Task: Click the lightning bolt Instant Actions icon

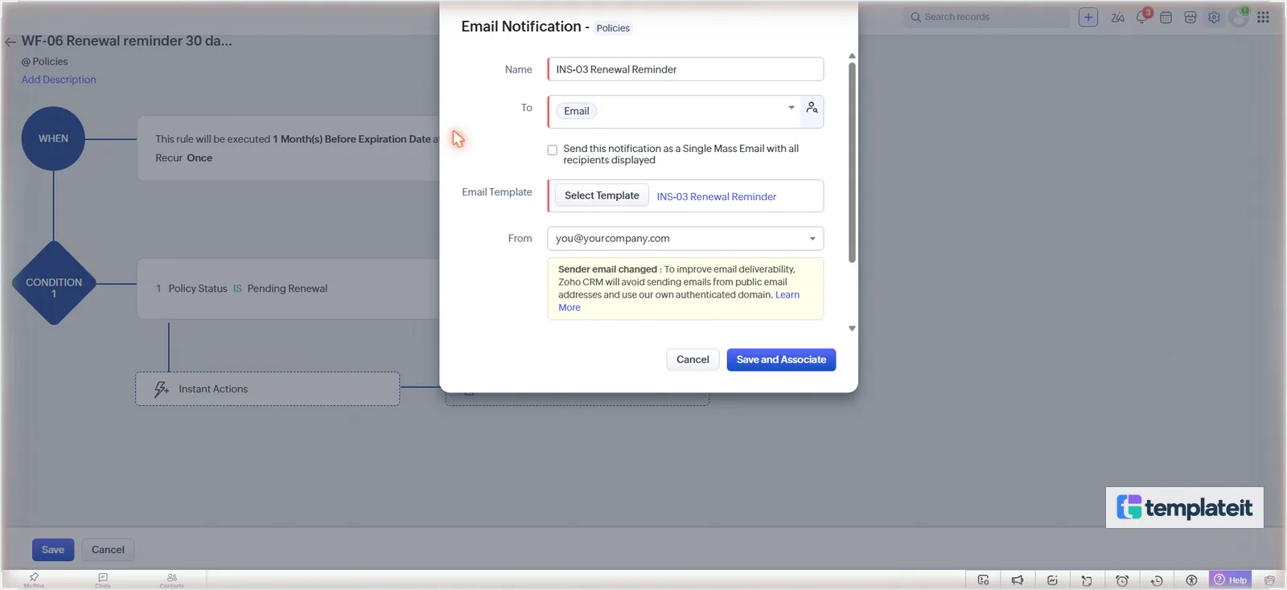Action: click(162, 389)
